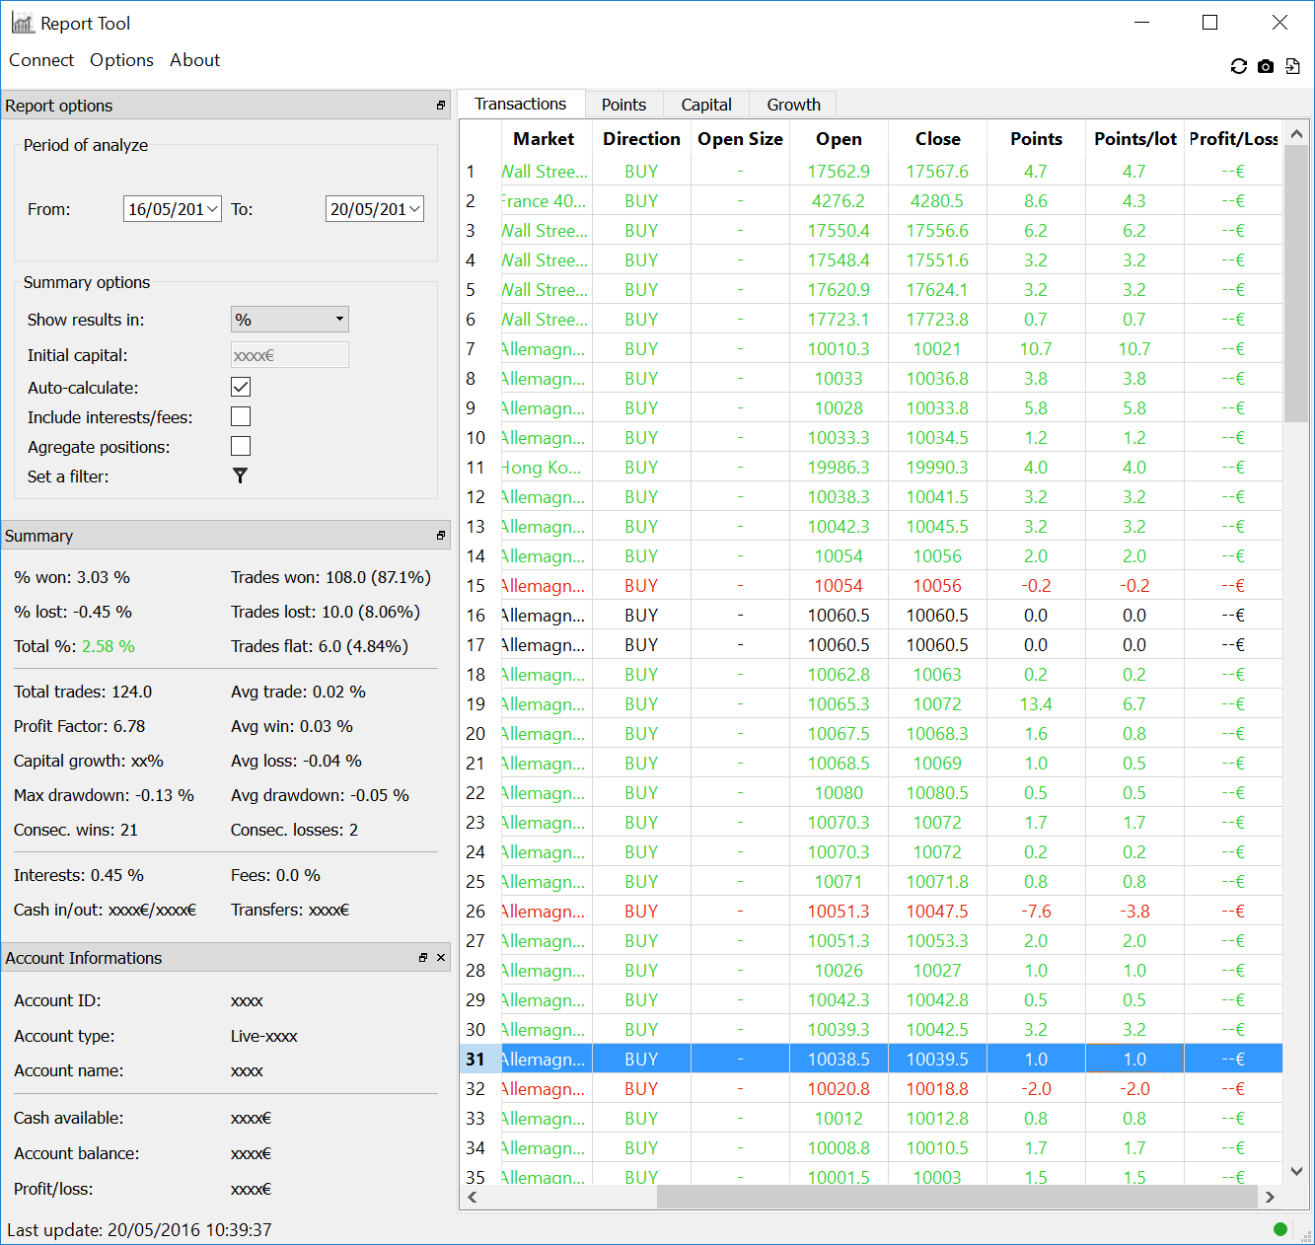Open the To date dropdown
This screenshot has width=1315, height=1245.
click(414, 209)
